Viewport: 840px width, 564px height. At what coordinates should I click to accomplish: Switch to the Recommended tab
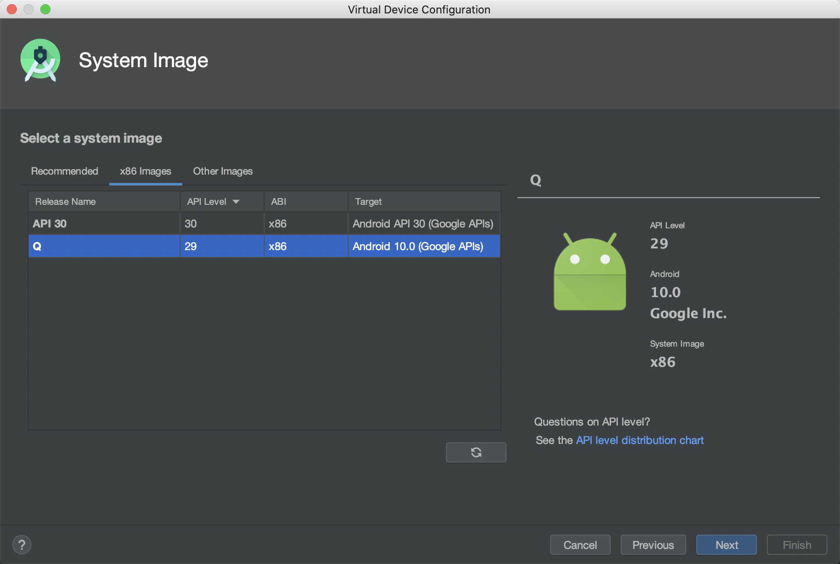(x=65, y=171)
